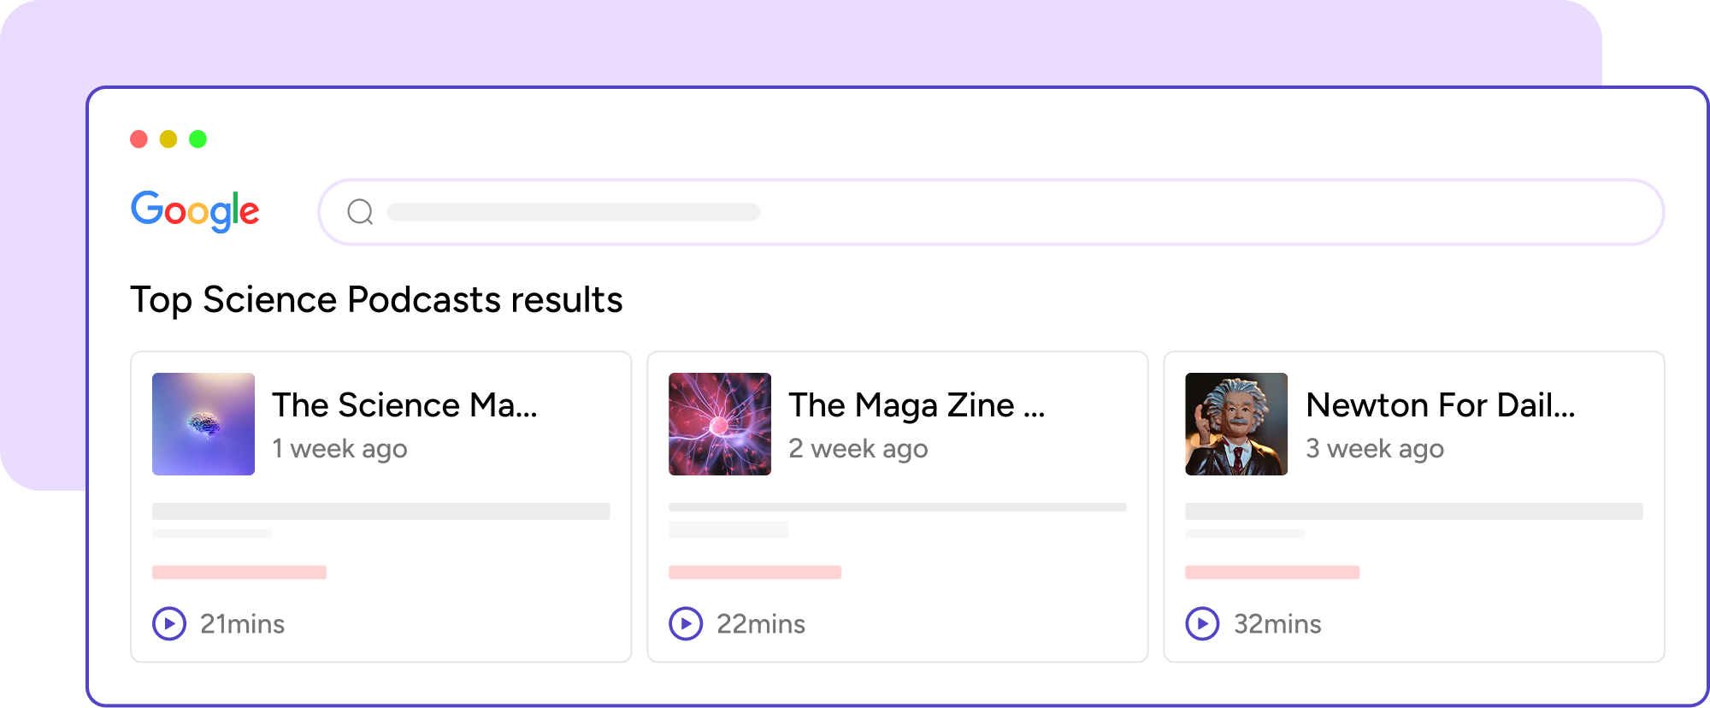Open the brain artwork thumbnail
This screenshot has width=1710, height=708.
[203, 424]
